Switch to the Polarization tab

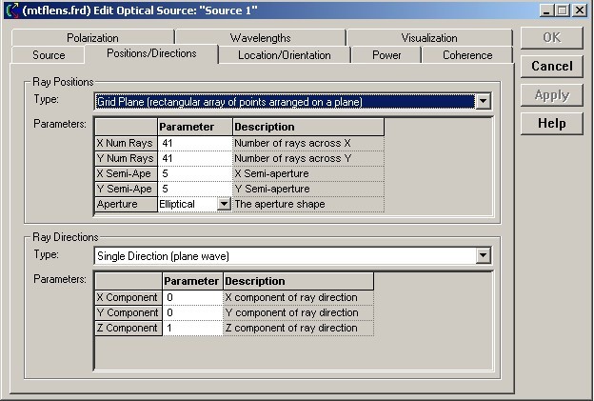point(92,38)
